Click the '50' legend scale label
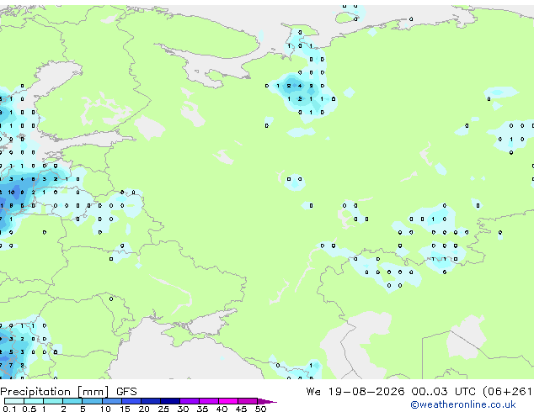Screen dimensions: 534x412 pos(261,409)
